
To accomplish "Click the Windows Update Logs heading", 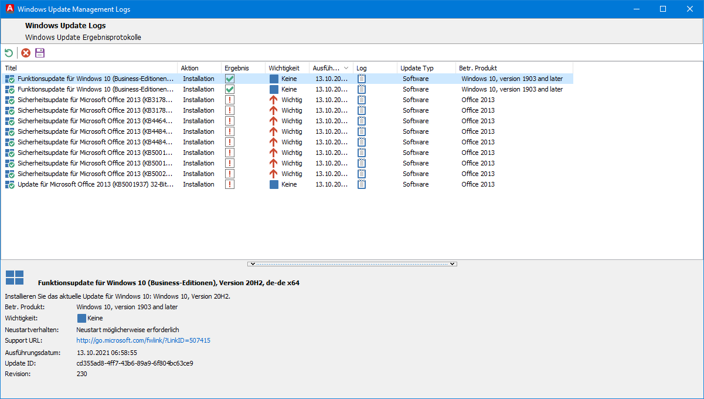I will (x=66, y=26).
